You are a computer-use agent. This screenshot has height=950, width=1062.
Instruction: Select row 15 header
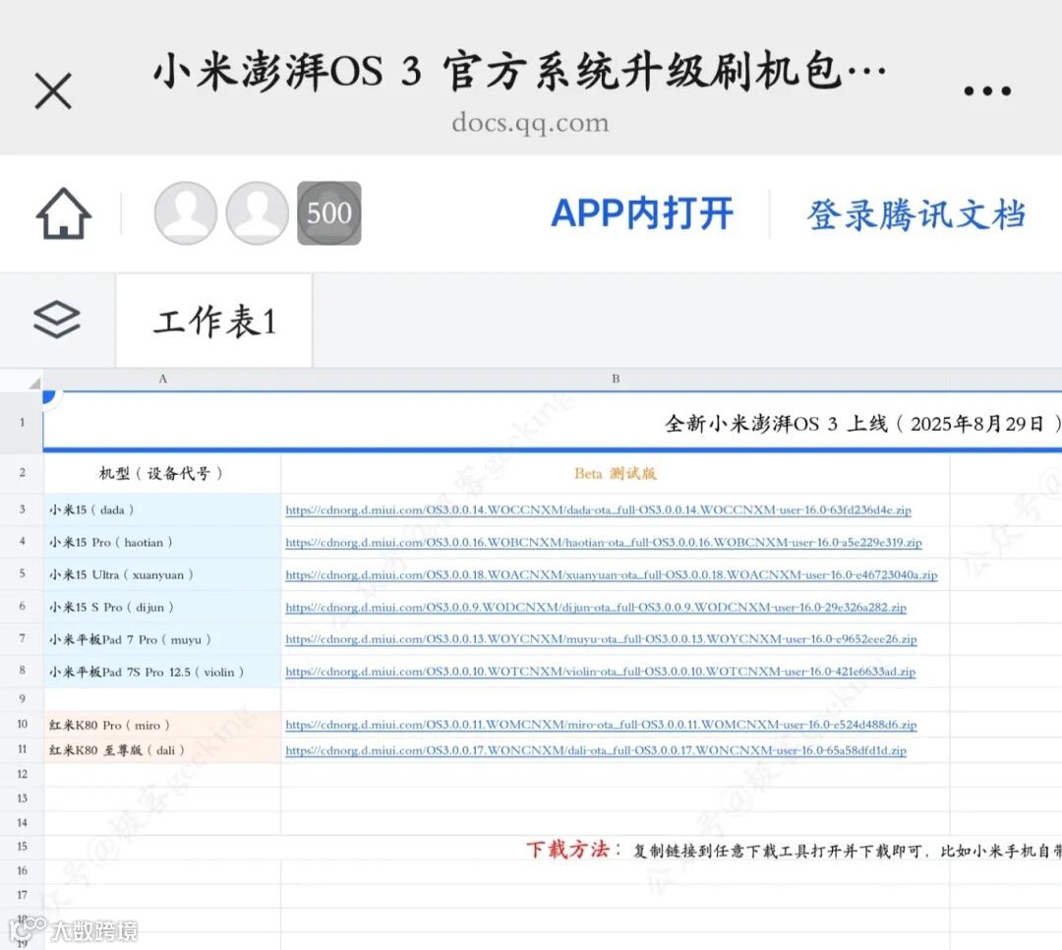[22, 847]
